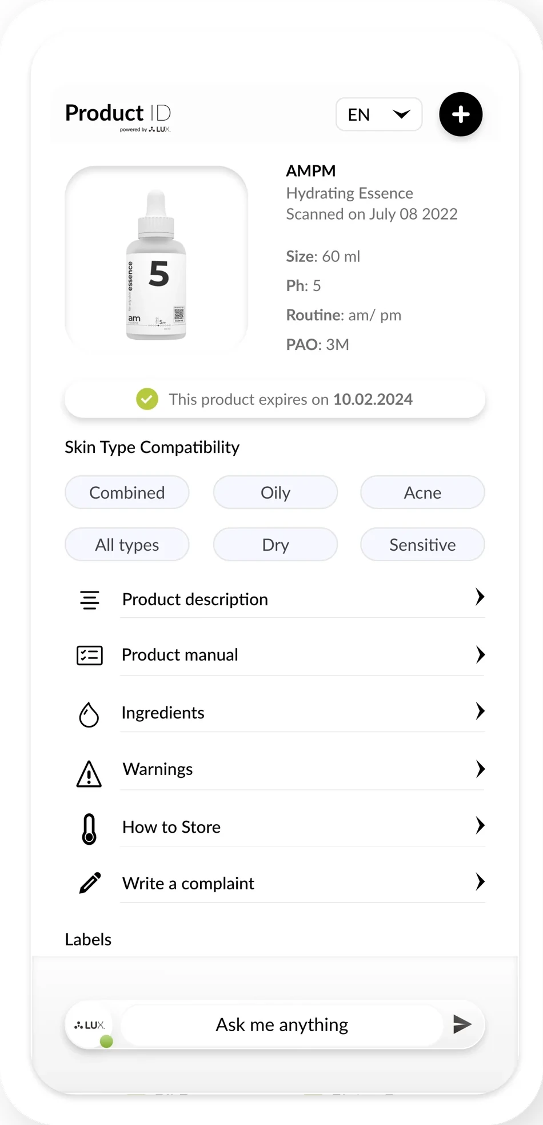Image resolution: width=543 pixels, height=1125 pixels.
Task: Open the How to Store item
Action: click(281, 828)
